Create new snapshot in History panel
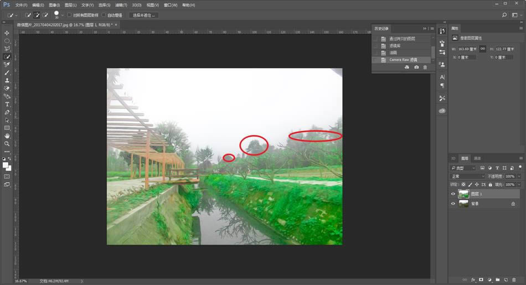 pos(416,67)
